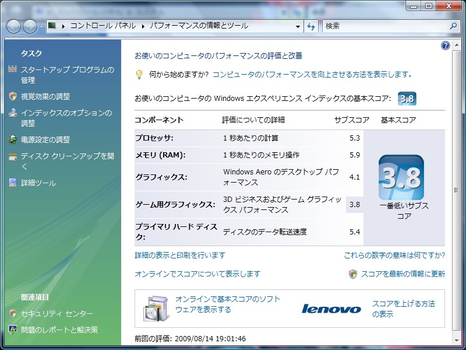Open ディスク クリーンアップを開く link
466x350 pixels.
68,161
